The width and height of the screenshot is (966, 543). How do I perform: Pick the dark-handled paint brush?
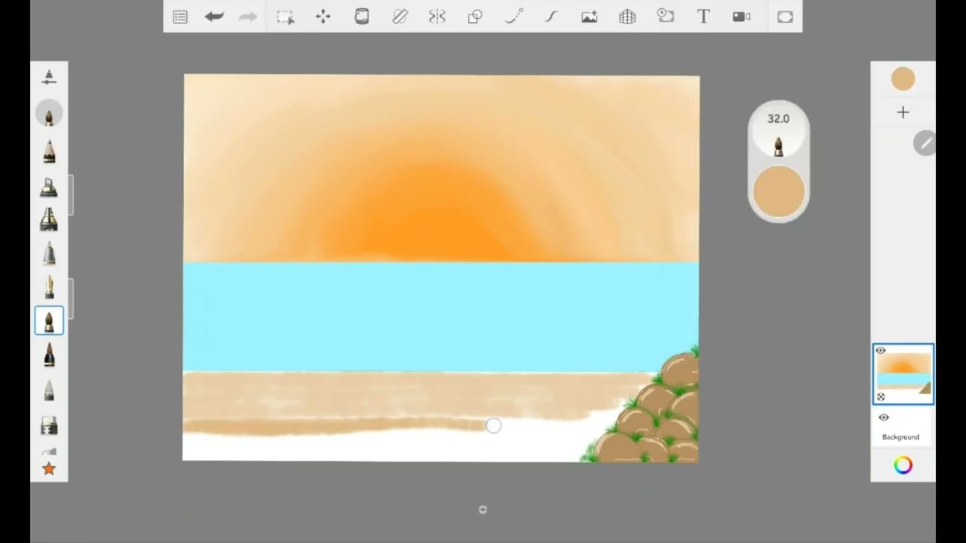[49, 355]
